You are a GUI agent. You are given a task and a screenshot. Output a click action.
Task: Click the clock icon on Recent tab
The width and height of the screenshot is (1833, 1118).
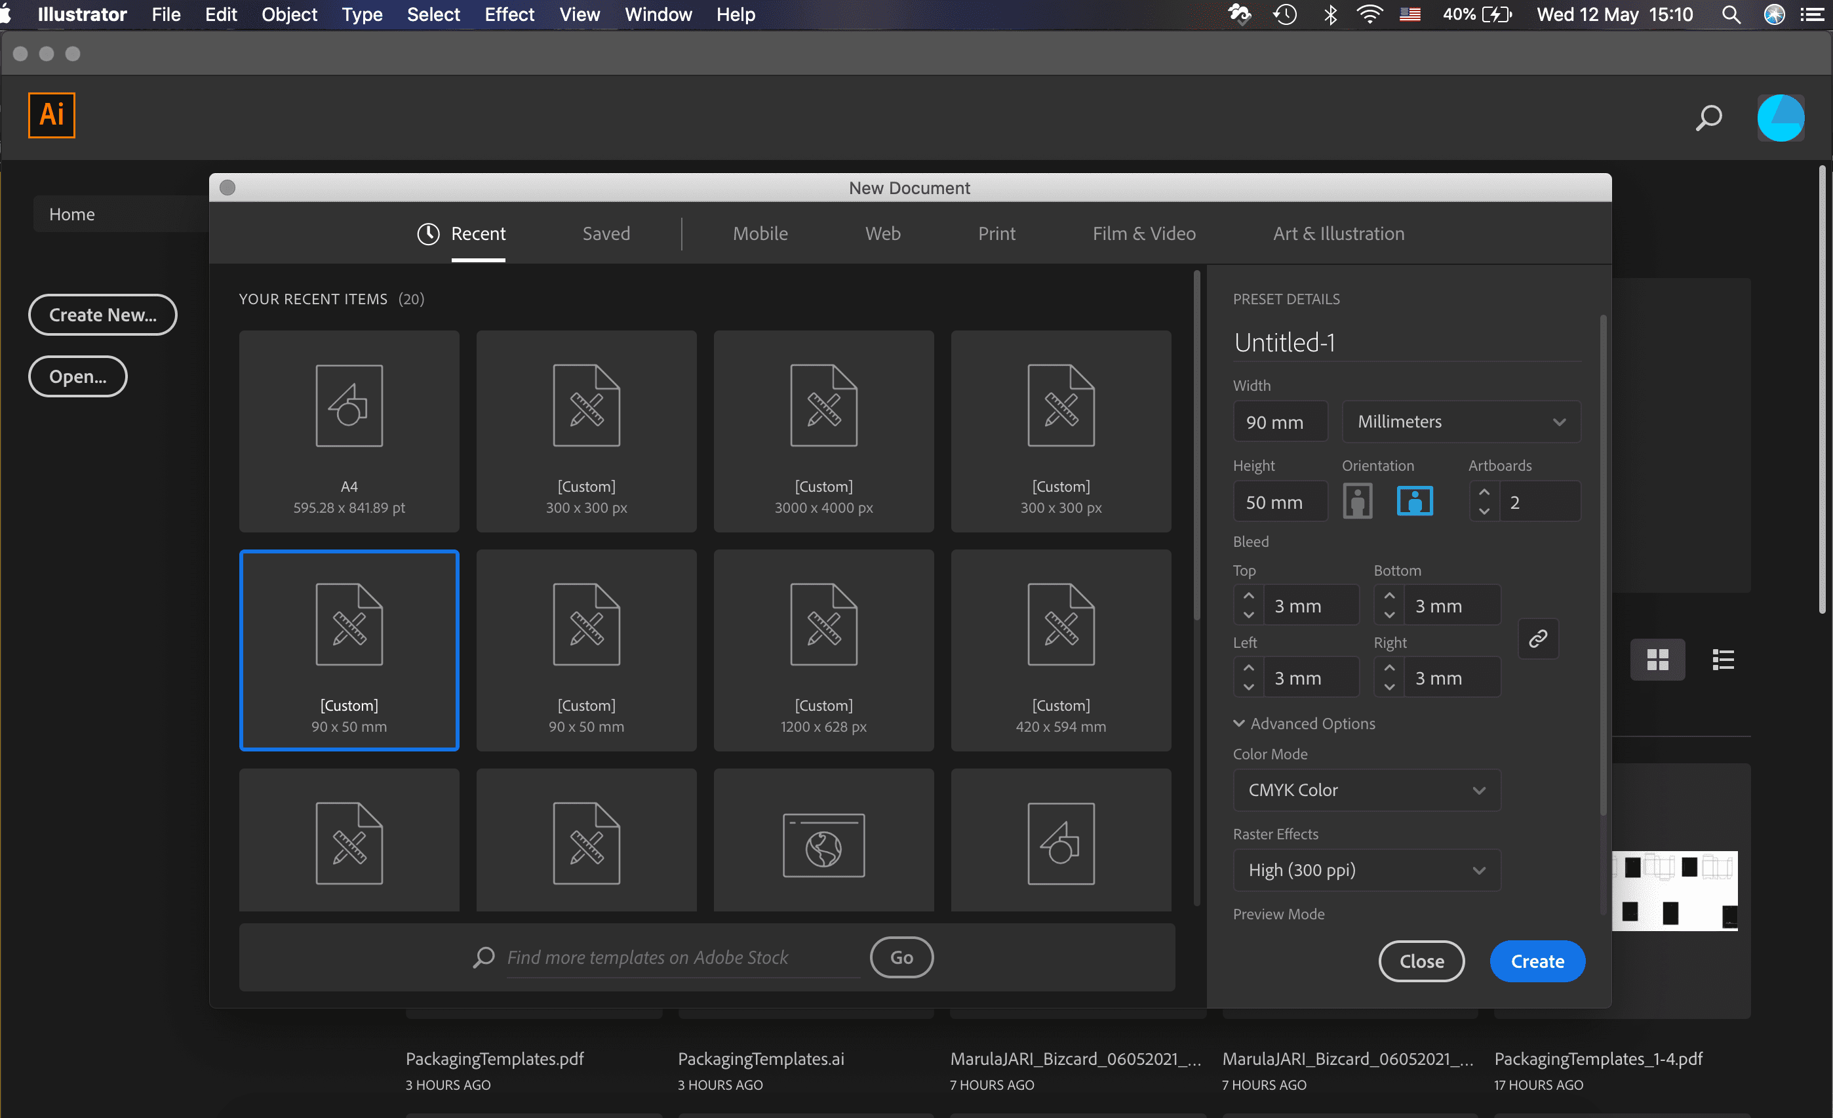[x=427, y=233]
